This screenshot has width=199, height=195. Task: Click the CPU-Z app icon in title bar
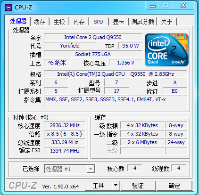tap(8, 8)
